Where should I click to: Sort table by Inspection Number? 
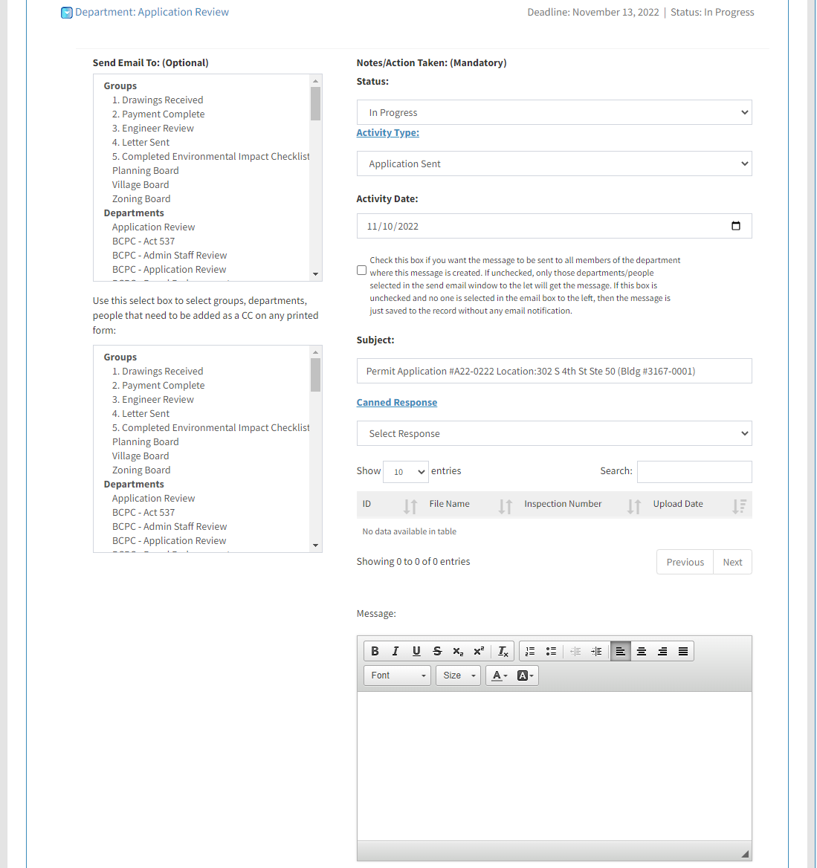(x=634, y=506)
